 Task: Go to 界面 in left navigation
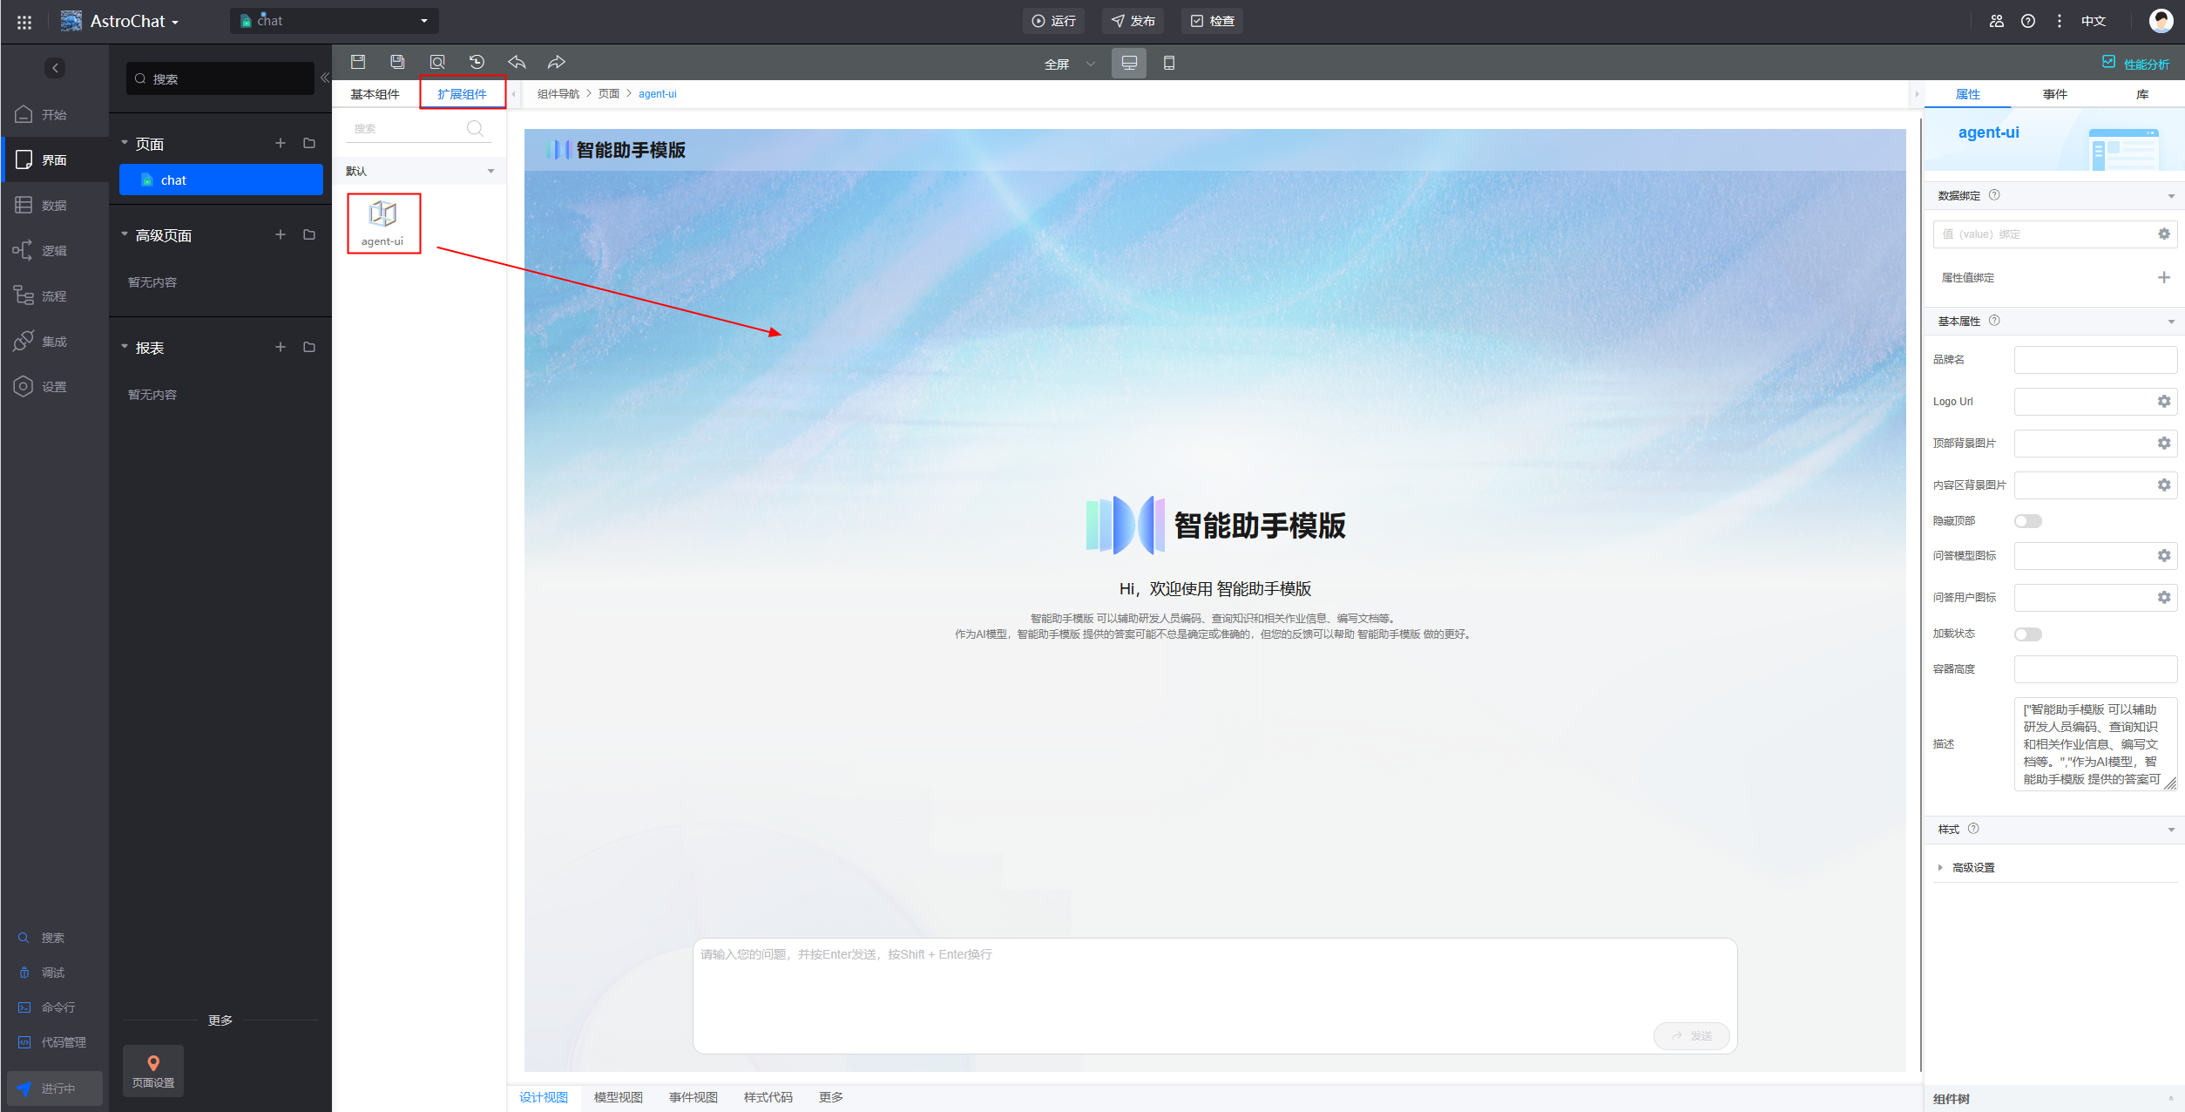click(x=54, y=159)
